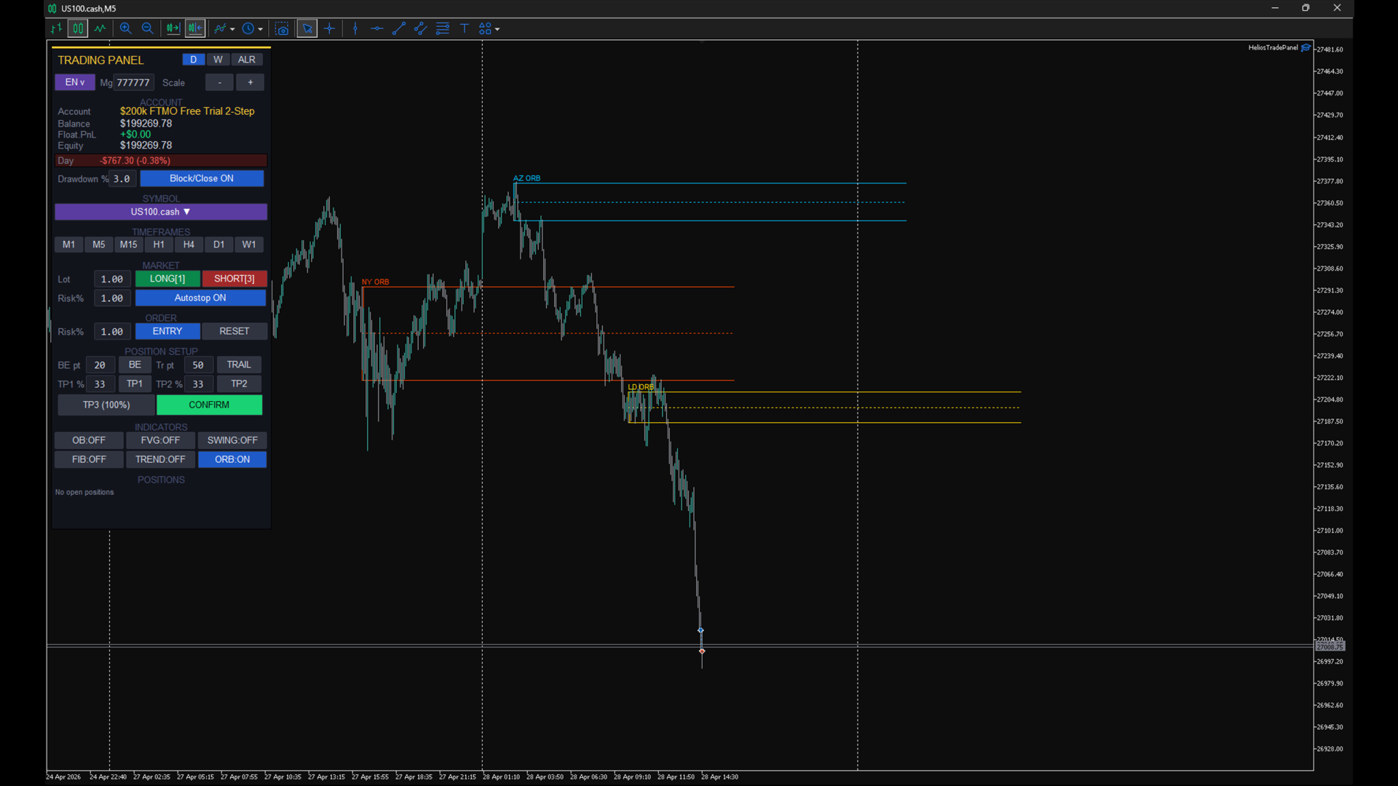Click the zoom in magnifier icon
This screenshot has width=1398, height=786.
tap(125, 28)
